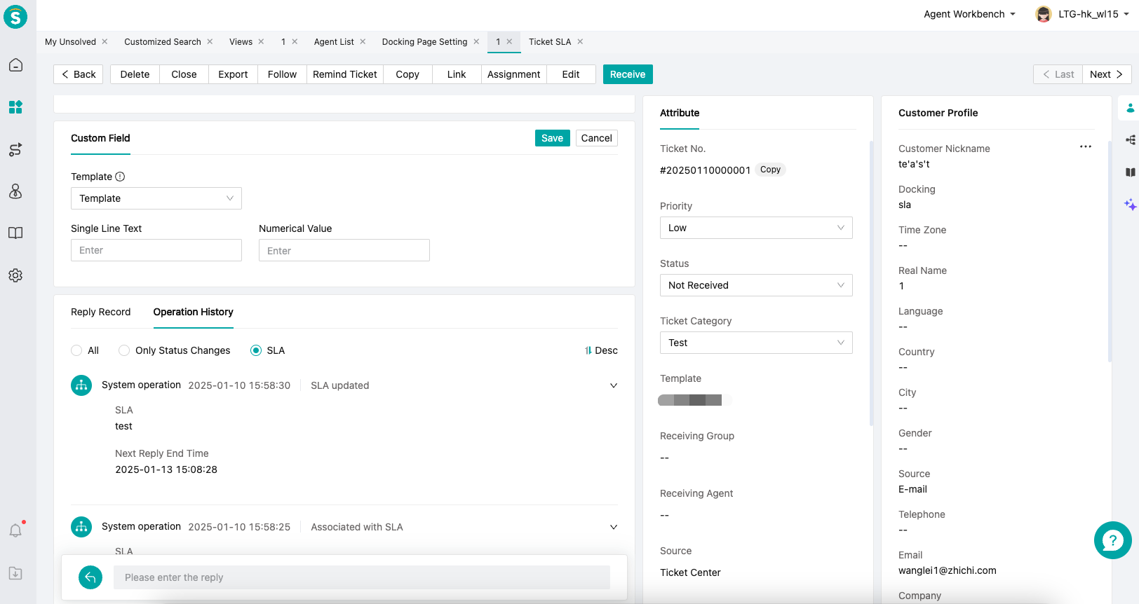Click the email wanglei1@zhichi.com
The image size is (1139, 604).
click(x=948, y=570)
